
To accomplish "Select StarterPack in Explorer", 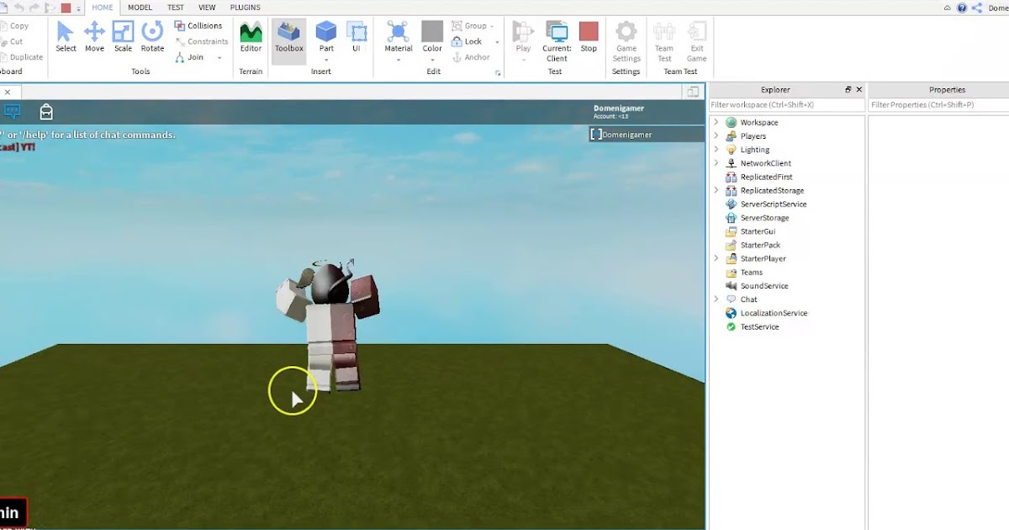I will click(760, 245).
